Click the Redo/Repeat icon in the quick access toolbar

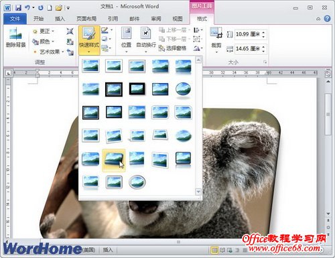(x=41, y=8)
